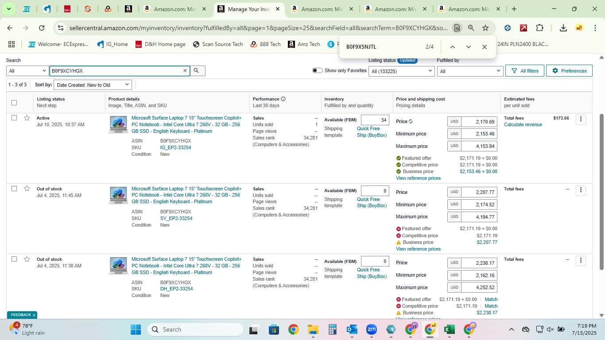Star the DH_EP2-33254 listing as favorite
The width and height of the screenshot is (605, 340).
[27, 259]
